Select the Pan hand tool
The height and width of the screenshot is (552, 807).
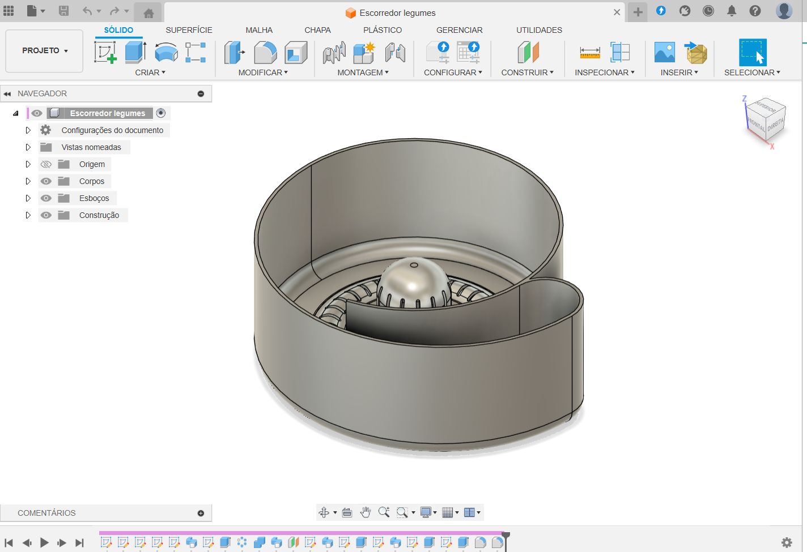366,512
